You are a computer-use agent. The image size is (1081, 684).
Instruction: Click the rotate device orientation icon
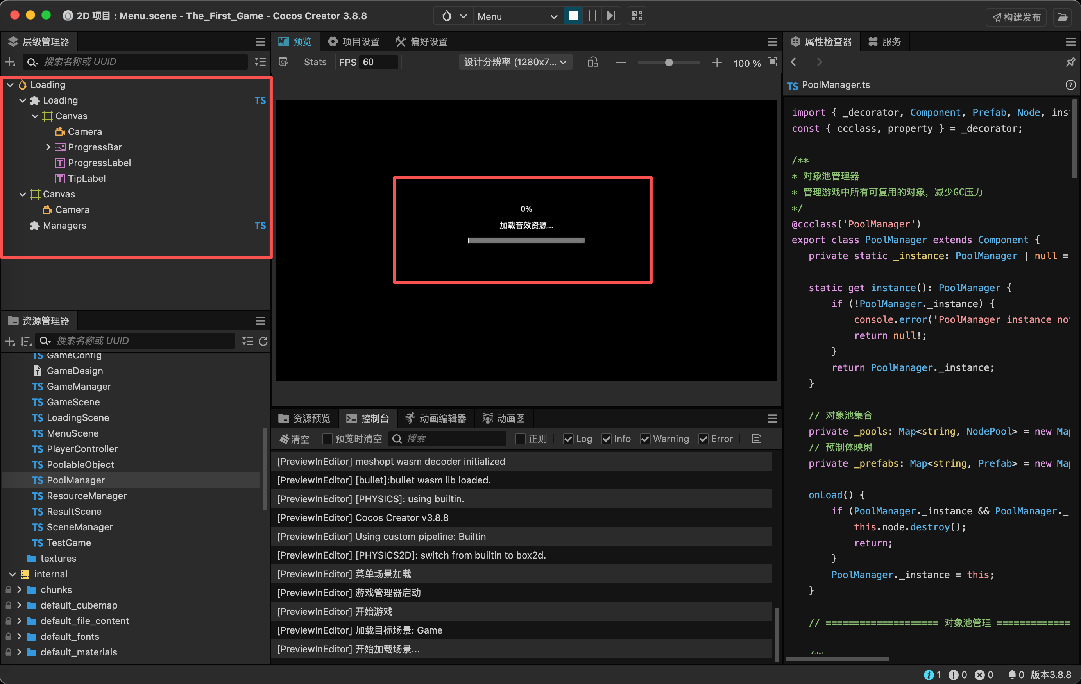point(592,62)
